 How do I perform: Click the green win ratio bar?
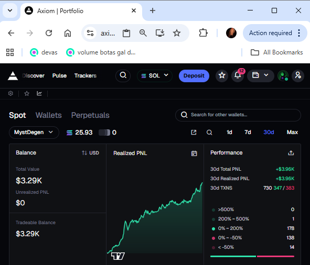(x=233, y=256)
